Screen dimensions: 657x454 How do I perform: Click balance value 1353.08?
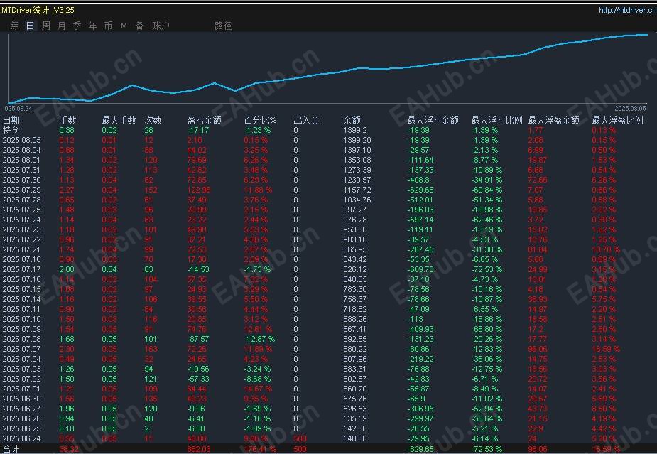pos(357,160)
